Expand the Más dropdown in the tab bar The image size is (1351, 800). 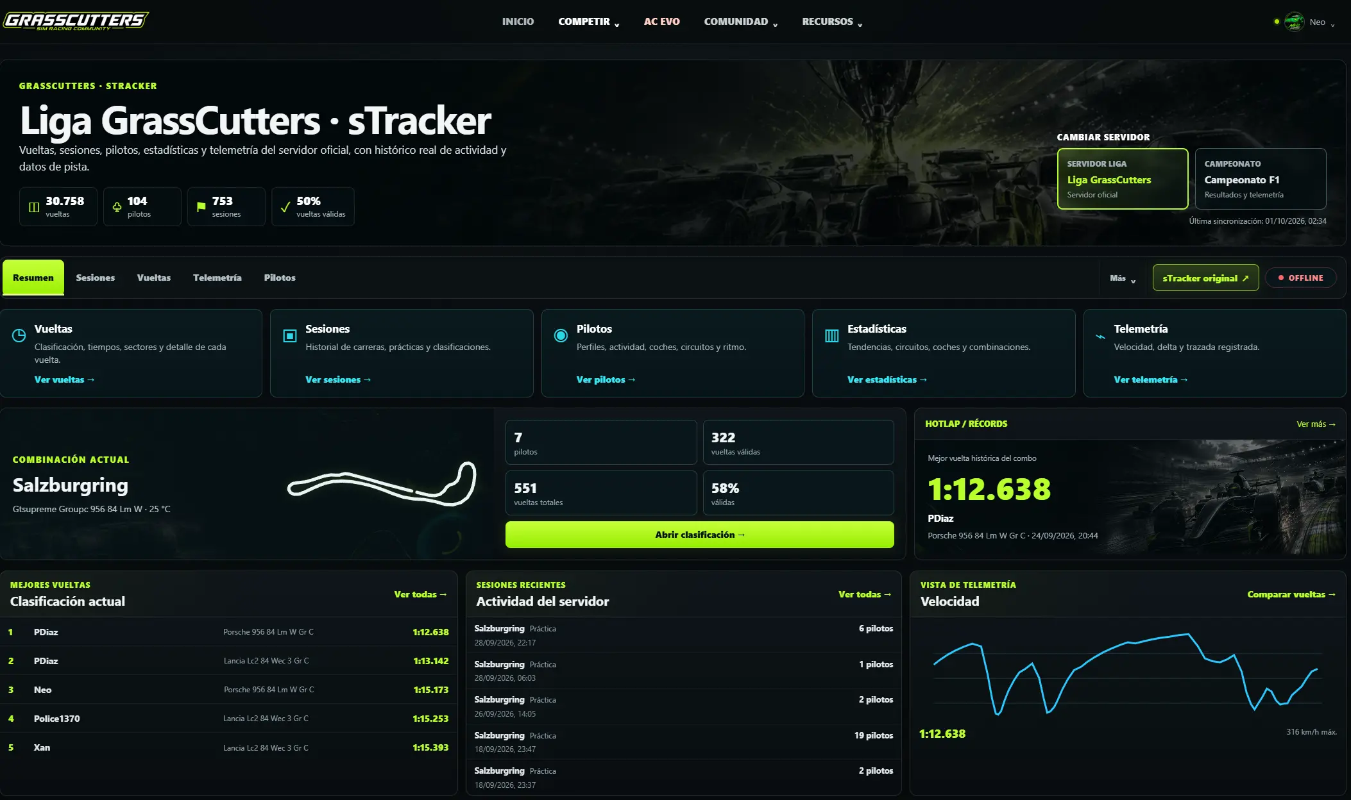click(1123, 278)
